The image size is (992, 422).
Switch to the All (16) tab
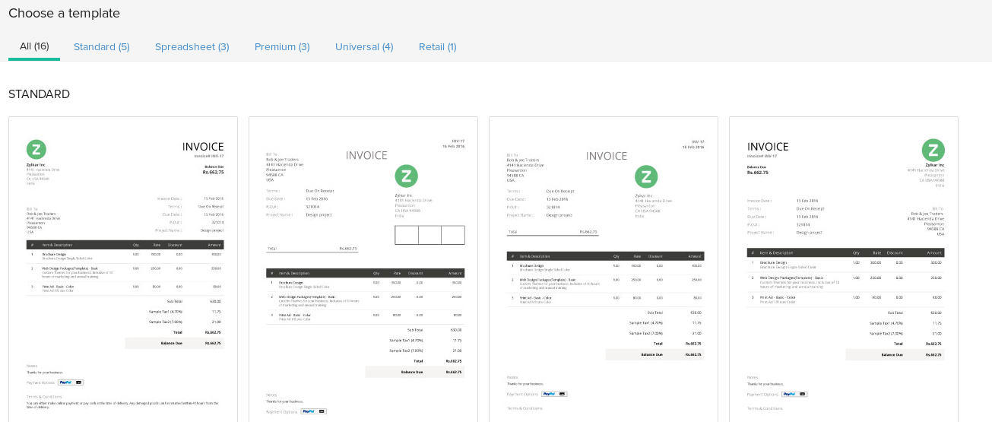pyautogui.click(x=34, y=46)
